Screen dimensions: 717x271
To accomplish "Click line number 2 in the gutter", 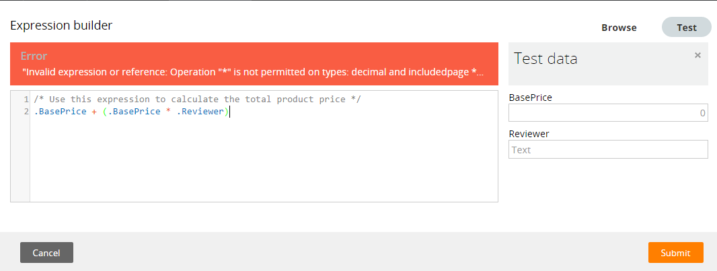I will tap(26, 112).
